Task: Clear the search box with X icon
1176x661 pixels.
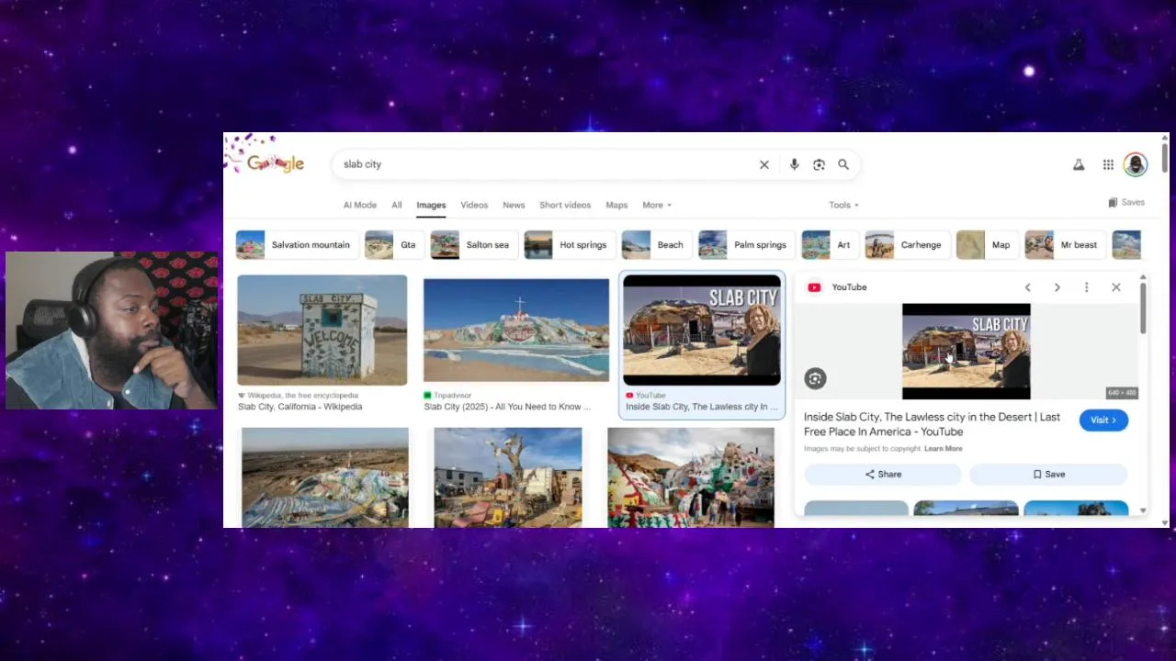Action: 763,164
